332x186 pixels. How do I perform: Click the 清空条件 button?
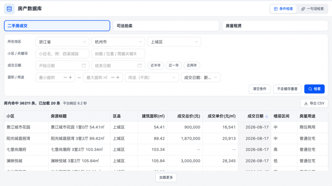[x=260, y=89]
